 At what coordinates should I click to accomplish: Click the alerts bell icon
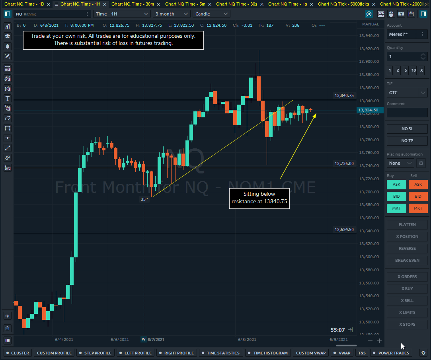pyautogui.click(x=8, y=46)
